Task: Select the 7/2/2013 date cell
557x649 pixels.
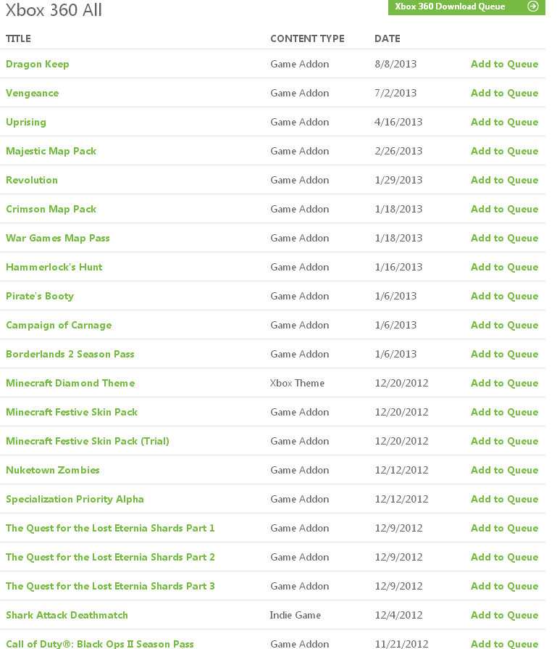Action: (395, 93)
